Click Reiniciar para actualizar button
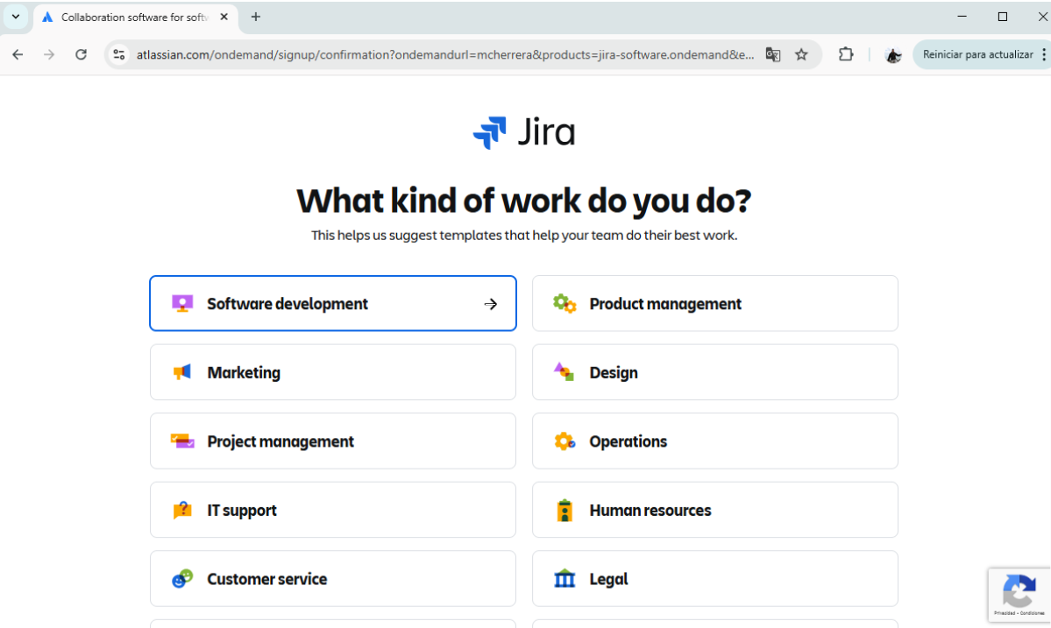This screenshot has width=1051, height=628. [x=976, y=54]
